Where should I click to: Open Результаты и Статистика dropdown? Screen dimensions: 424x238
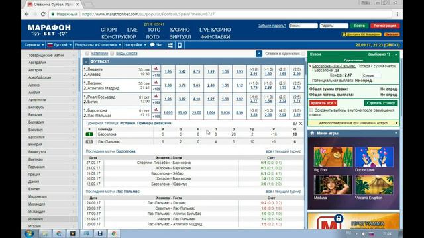[98, 45]
